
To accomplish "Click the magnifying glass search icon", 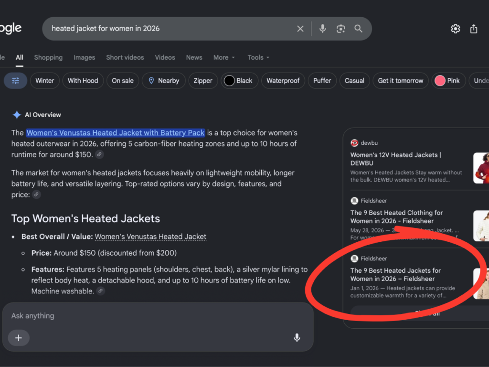I will [358, 29].
